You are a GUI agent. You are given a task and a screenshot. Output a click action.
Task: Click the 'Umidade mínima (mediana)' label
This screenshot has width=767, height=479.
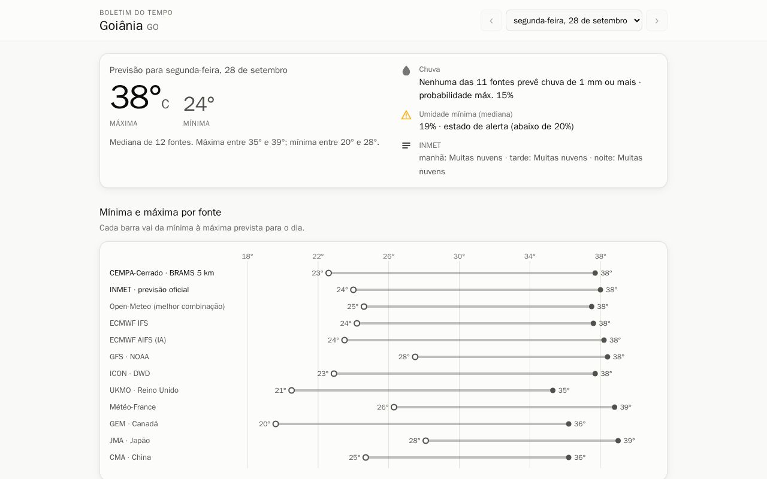pyautogui.click(x=466, y=114)
